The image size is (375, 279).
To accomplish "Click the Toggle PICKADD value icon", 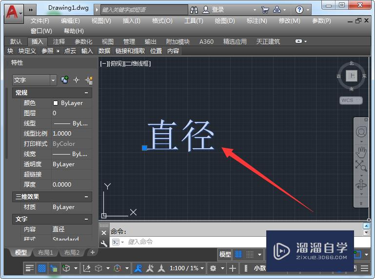I will (64, 80).
